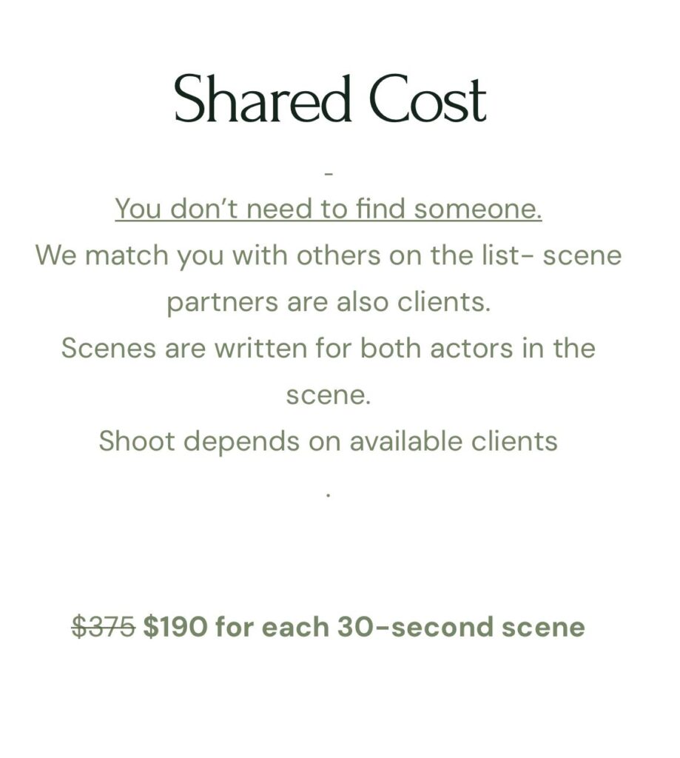Select the 'partners are also clients.' line
The width and height of the screenshot is (680, 758).
329,302
